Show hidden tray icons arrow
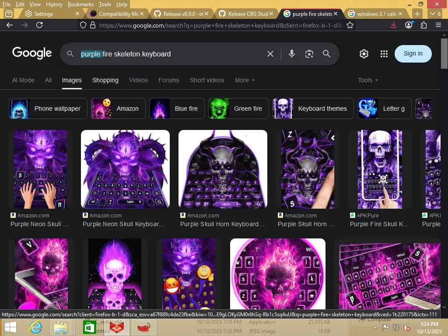This screenshot has height=336, width=448. click(x=375, y=328)
